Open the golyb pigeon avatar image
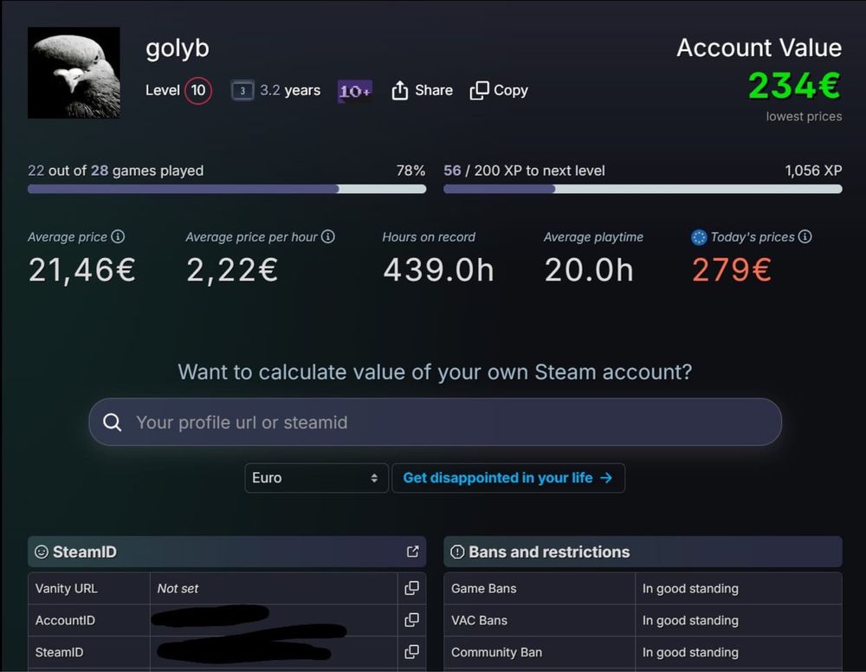The image size is (866, 672). point(74,73)
